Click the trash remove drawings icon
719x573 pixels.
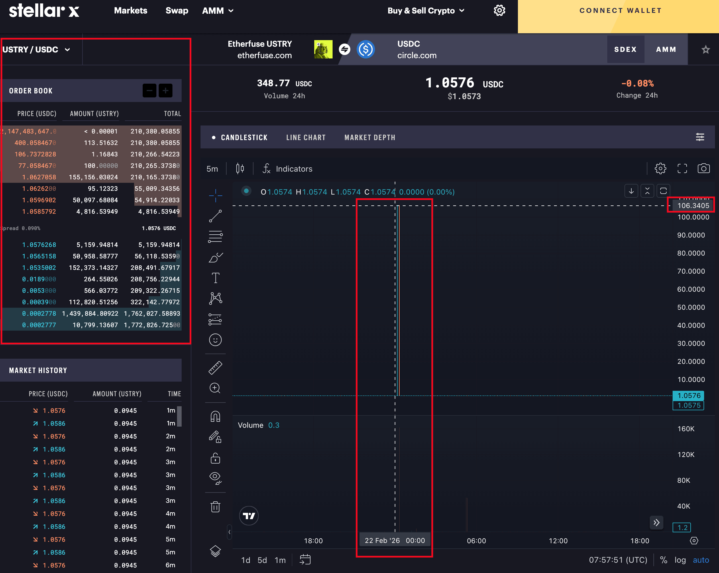pos(215,507)
